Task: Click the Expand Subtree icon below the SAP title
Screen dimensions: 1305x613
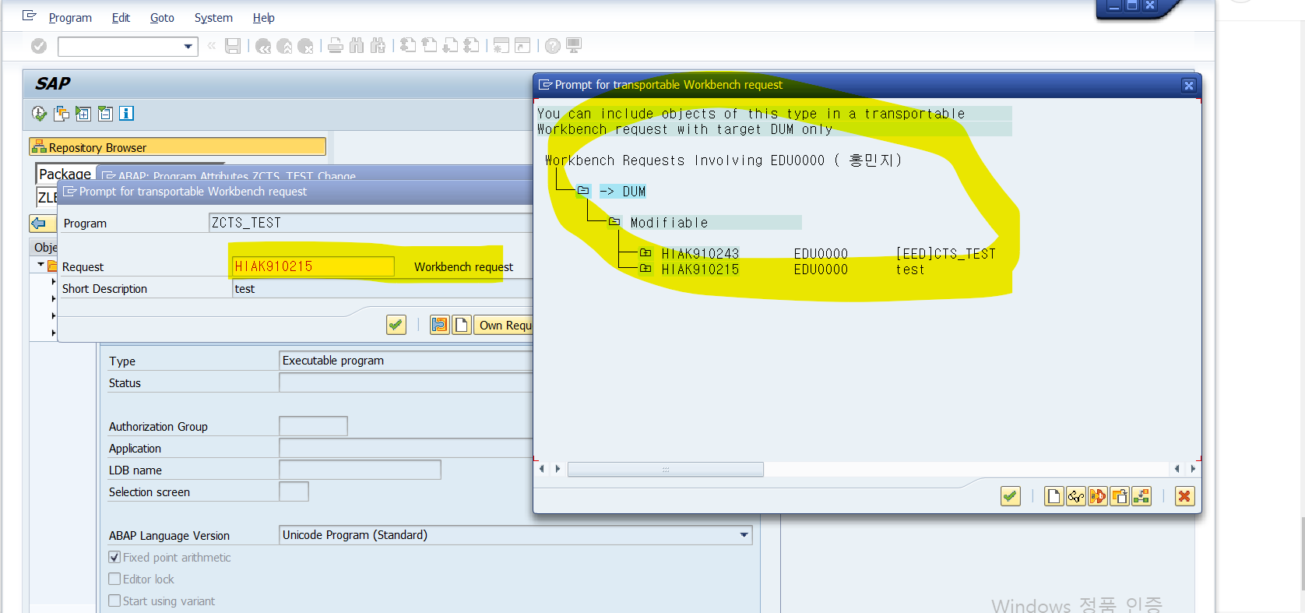Action: pos(83,114)
